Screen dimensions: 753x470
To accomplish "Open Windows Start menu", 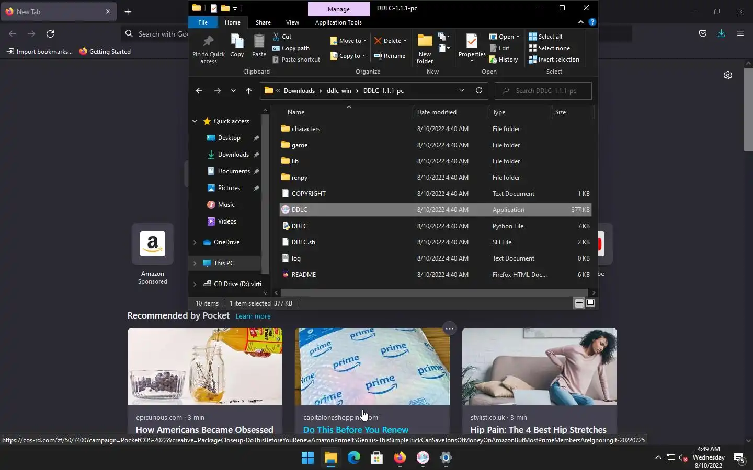I will pos(307,457).
